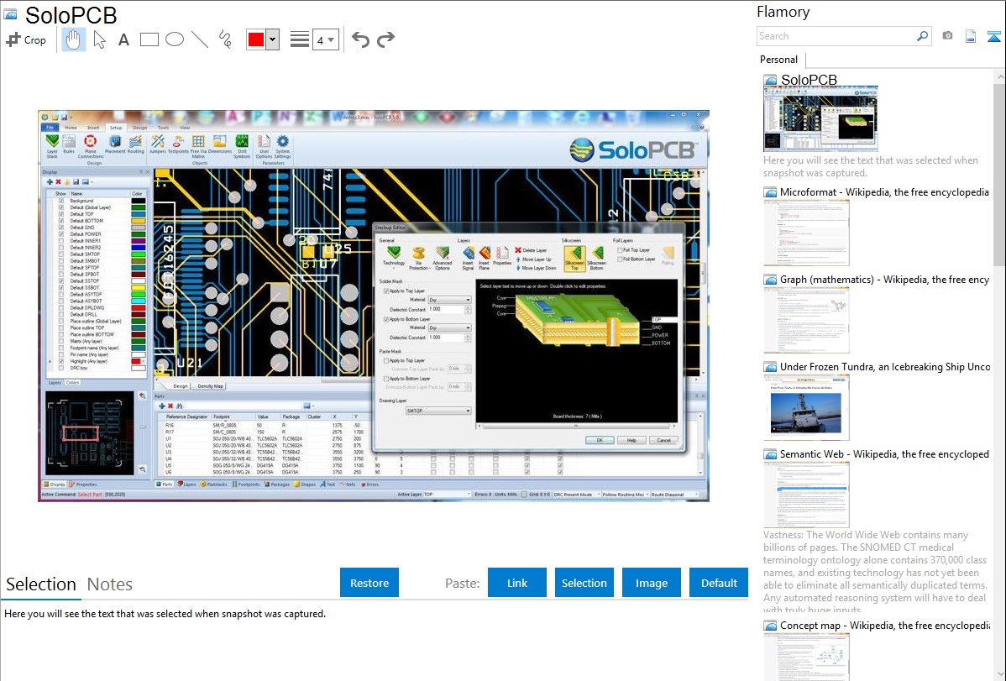
Task: Uncheck Solder Mask Apply to Top Layer
Action: click(386, 291)
